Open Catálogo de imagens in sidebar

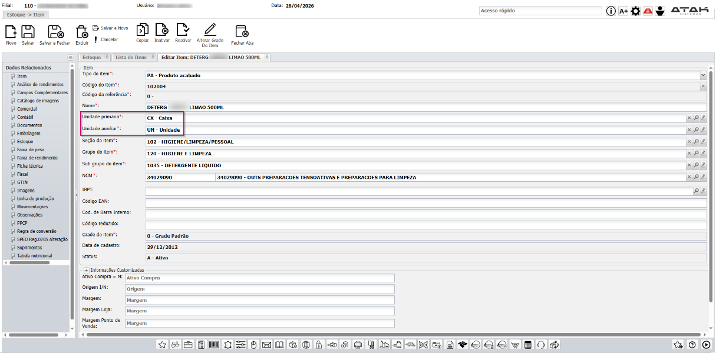(38, 101)
